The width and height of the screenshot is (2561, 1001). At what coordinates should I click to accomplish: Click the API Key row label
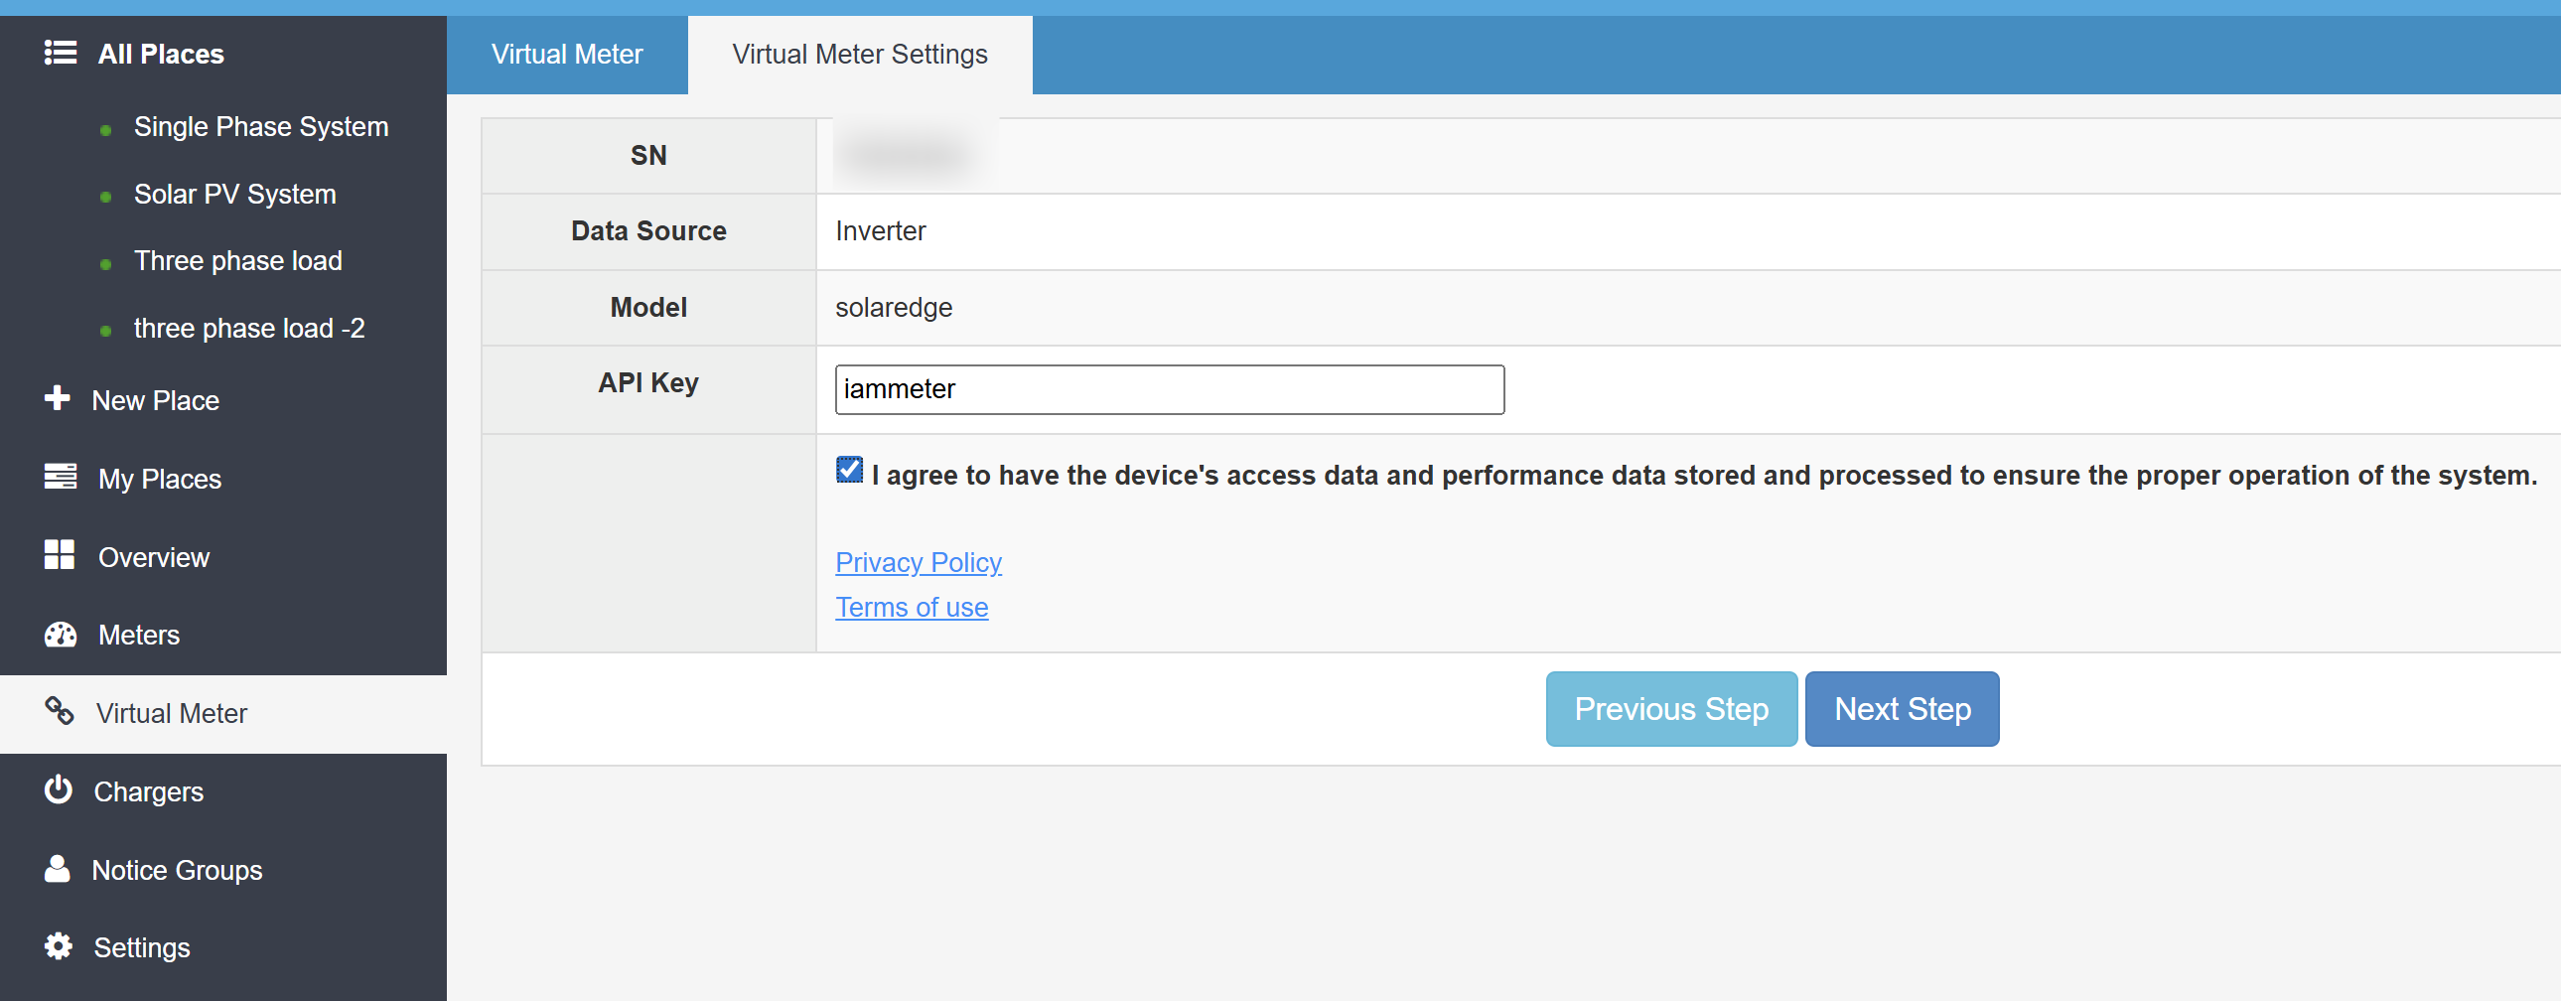(x=648, y=382)
